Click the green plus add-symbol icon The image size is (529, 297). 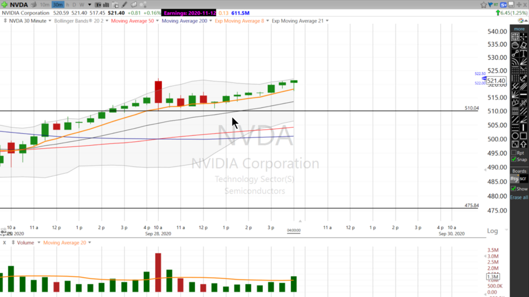4,5
